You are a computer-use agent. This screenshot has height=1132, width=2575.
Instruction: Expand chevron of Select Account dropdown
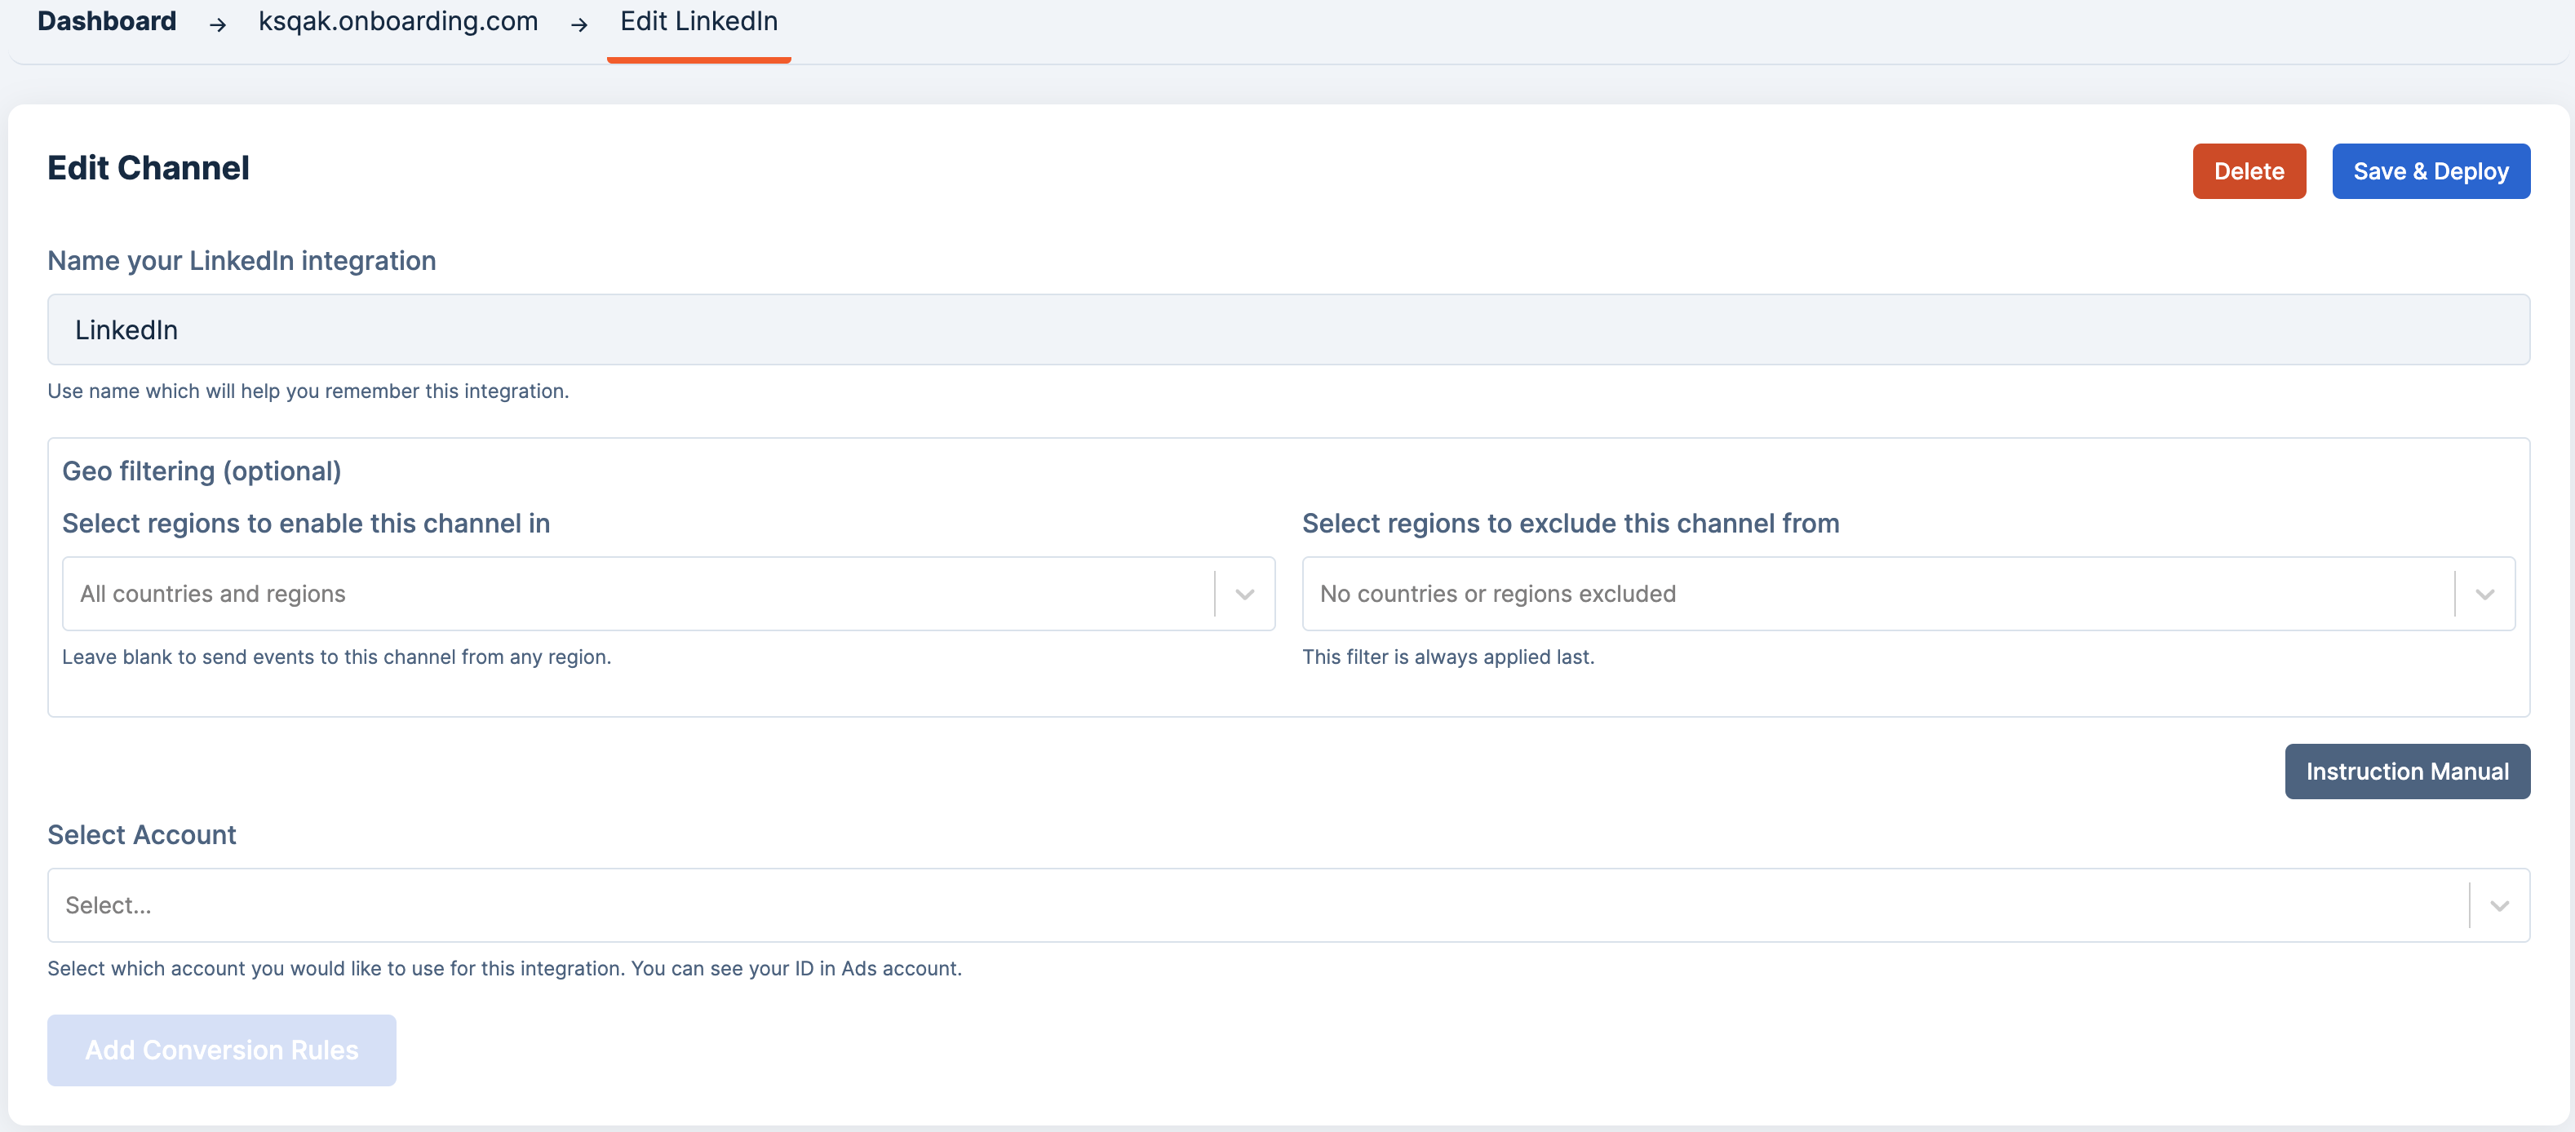pos(2499,906)
